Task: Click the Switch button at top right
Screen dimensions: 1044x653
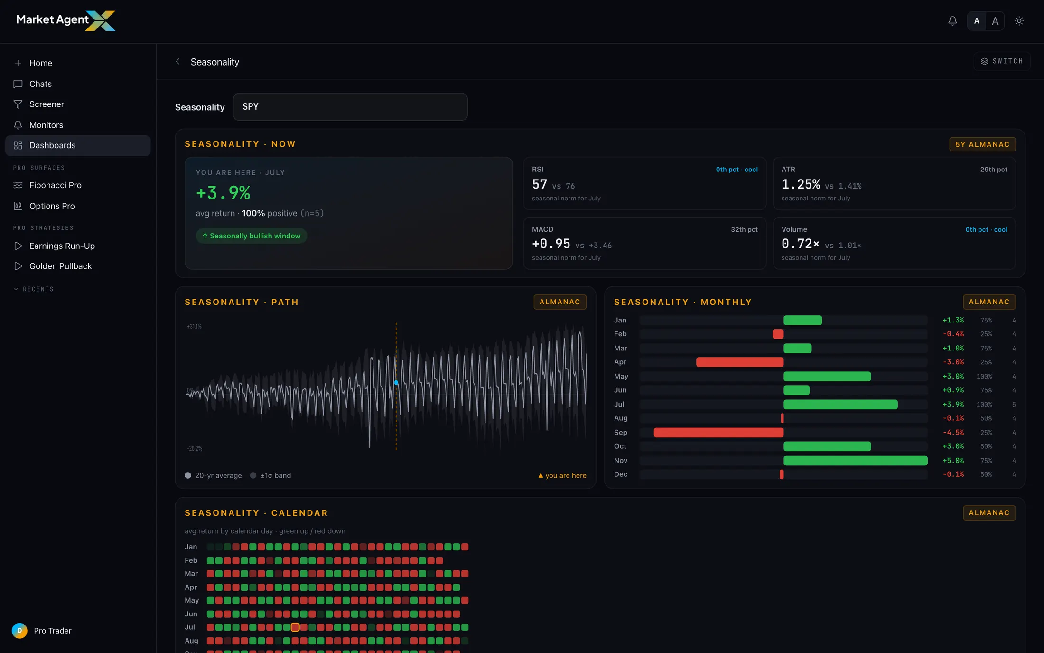Action: pyautogui.click(x=1002, y=61)
